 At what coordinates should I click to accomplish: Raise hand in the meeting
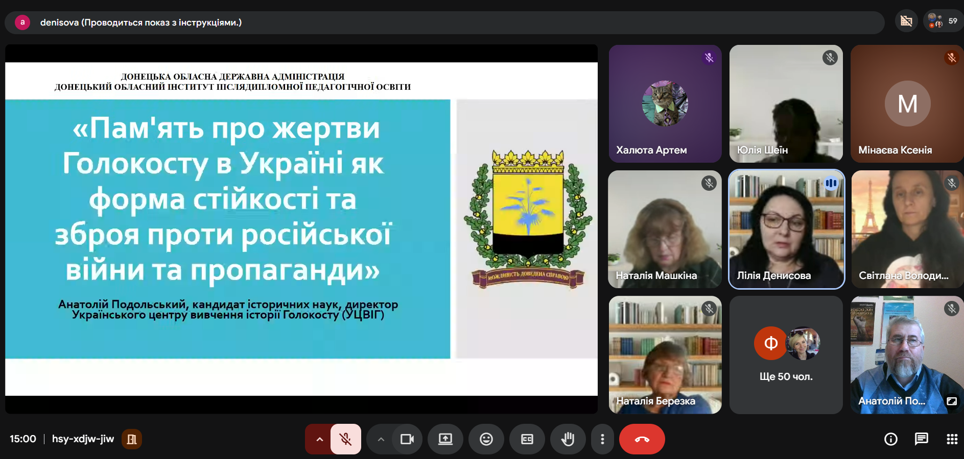coord(568,439)
